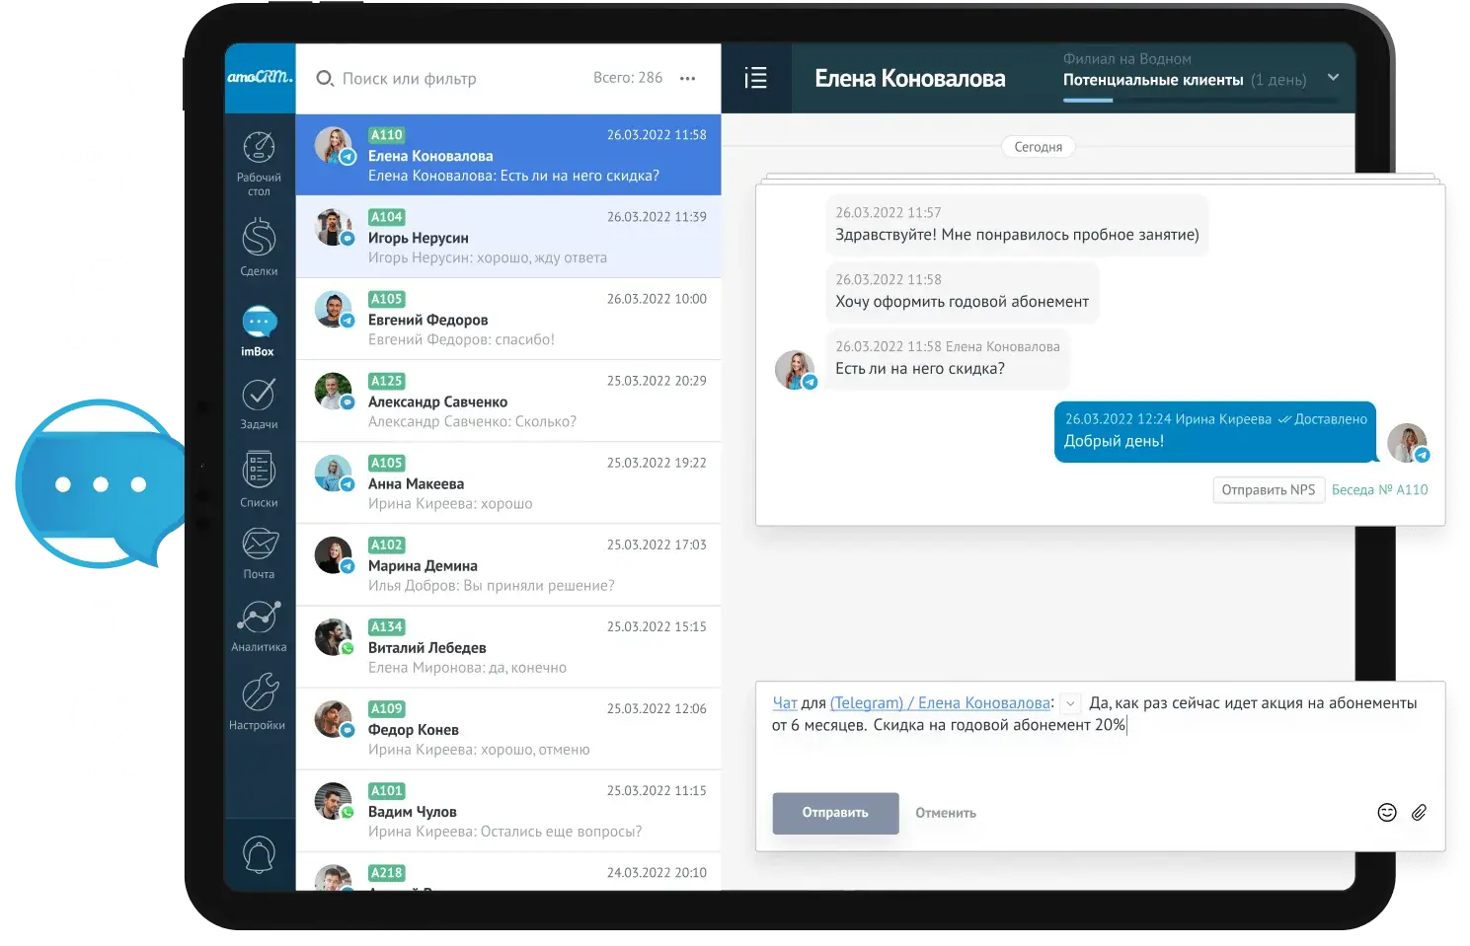Open Евгений Федоров conversation
The image size is (1470, 946).
[508, 319]
